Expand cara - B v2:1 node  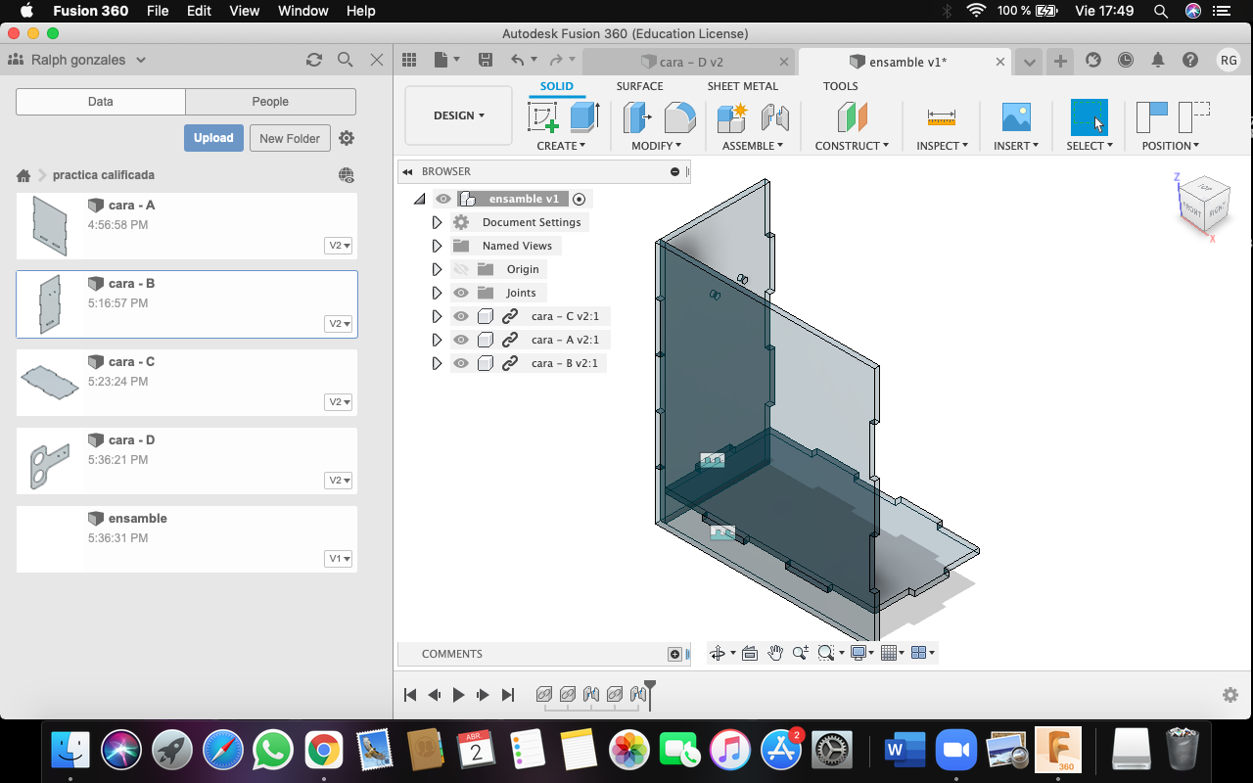437,363
